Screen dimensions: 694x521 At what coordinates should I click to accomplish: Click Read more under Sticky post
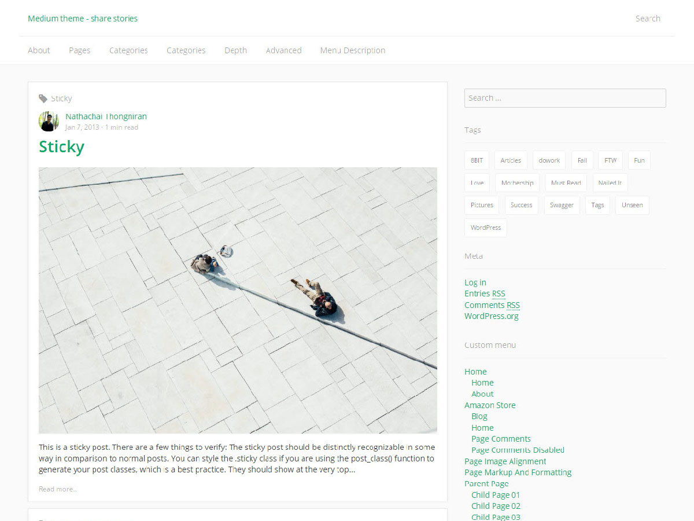point(58,489)
